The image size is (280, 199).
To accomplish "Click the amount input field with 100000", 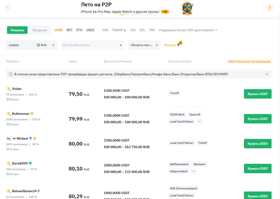I will (21, 45).
